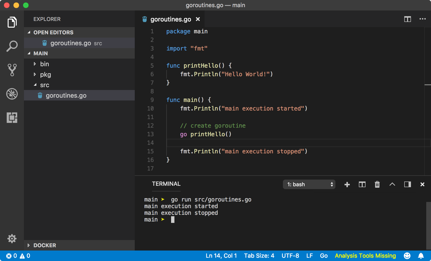Click the terminal prompt cursor

(x=173, y=220)
